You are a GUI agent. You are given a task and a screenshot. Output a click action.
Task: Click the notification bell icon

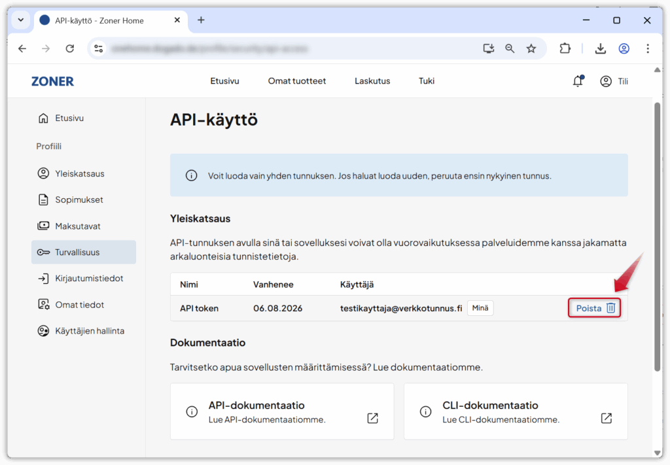(577, 81)
